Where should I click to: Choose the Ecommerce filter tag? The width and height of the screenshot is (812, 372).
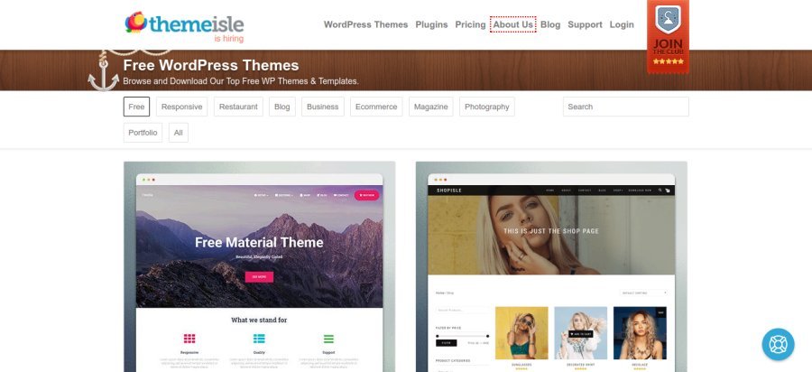coord(376,107)
